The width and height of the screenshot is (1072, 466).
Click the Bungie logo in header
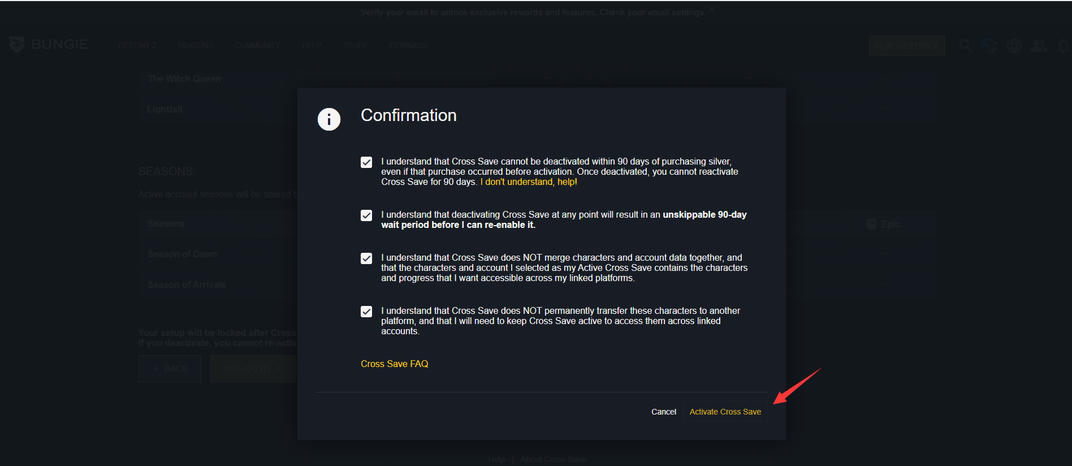tap(49, 45)
